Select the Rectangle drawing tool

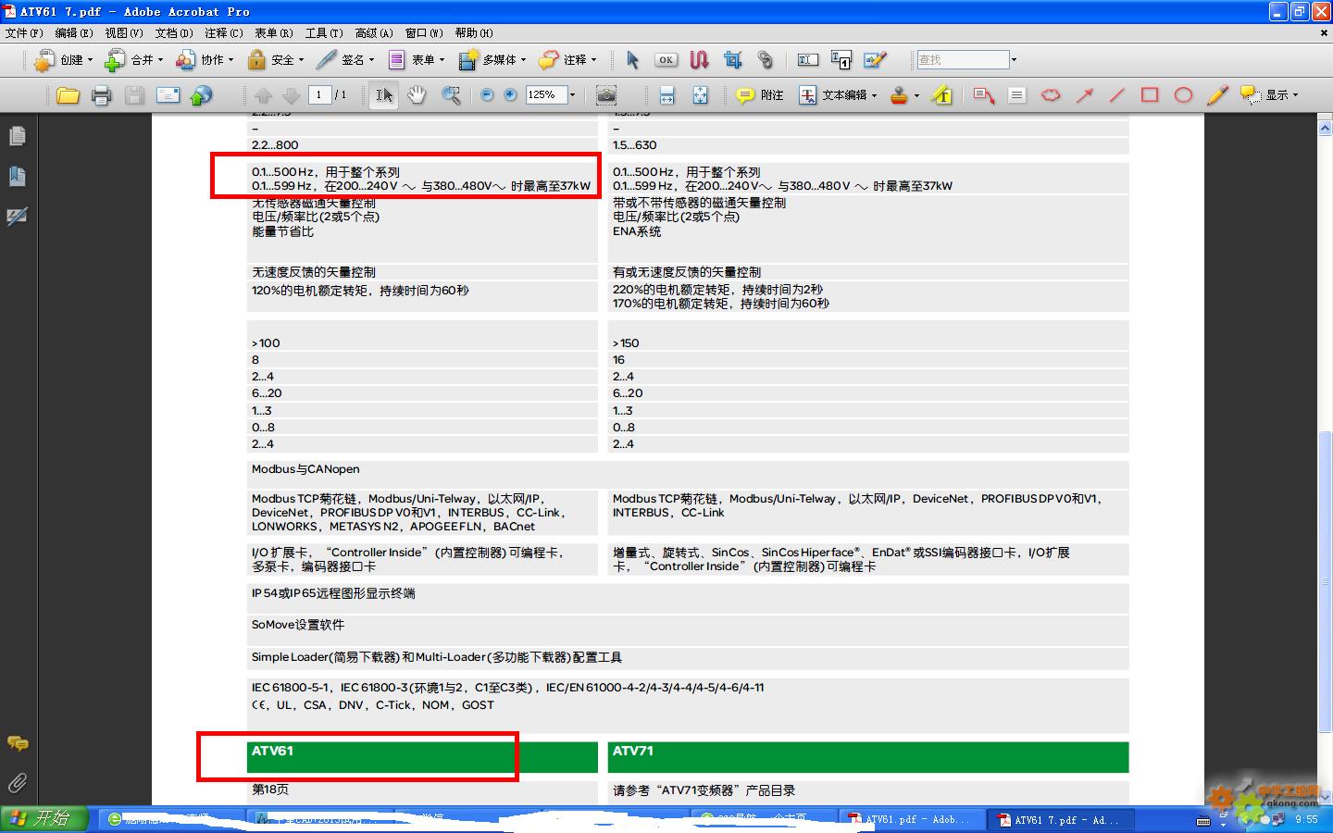[1150, 95]
